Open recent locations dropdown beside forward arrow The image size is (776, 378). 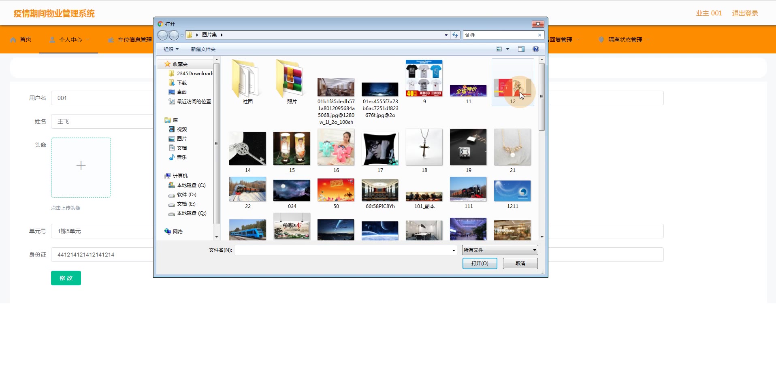click(x=182, y=35)
